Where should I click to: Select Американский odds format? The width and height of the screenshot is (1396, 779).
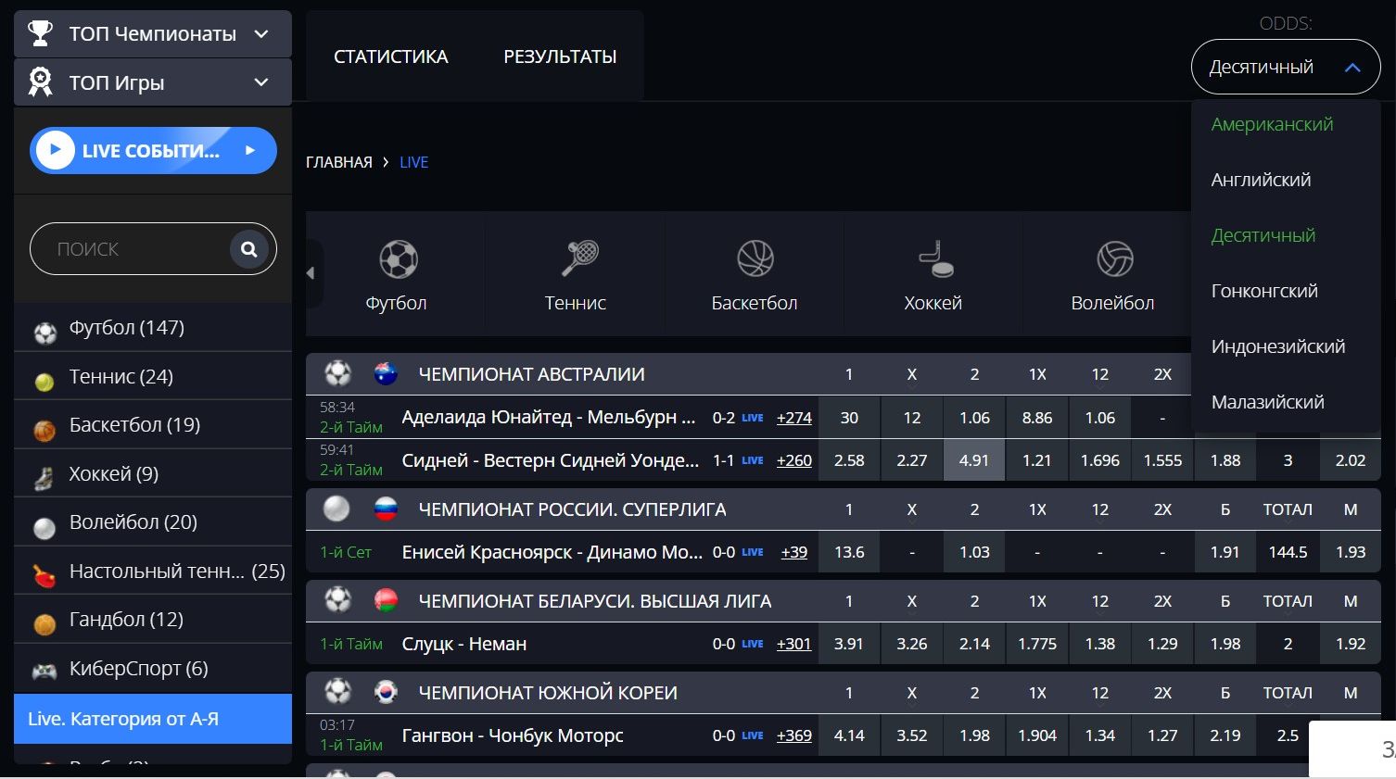[x=1272, y=124]
